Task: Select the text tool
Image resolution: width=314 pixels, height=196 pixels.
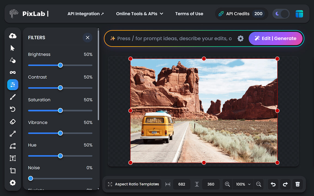Action: (13, 158)
